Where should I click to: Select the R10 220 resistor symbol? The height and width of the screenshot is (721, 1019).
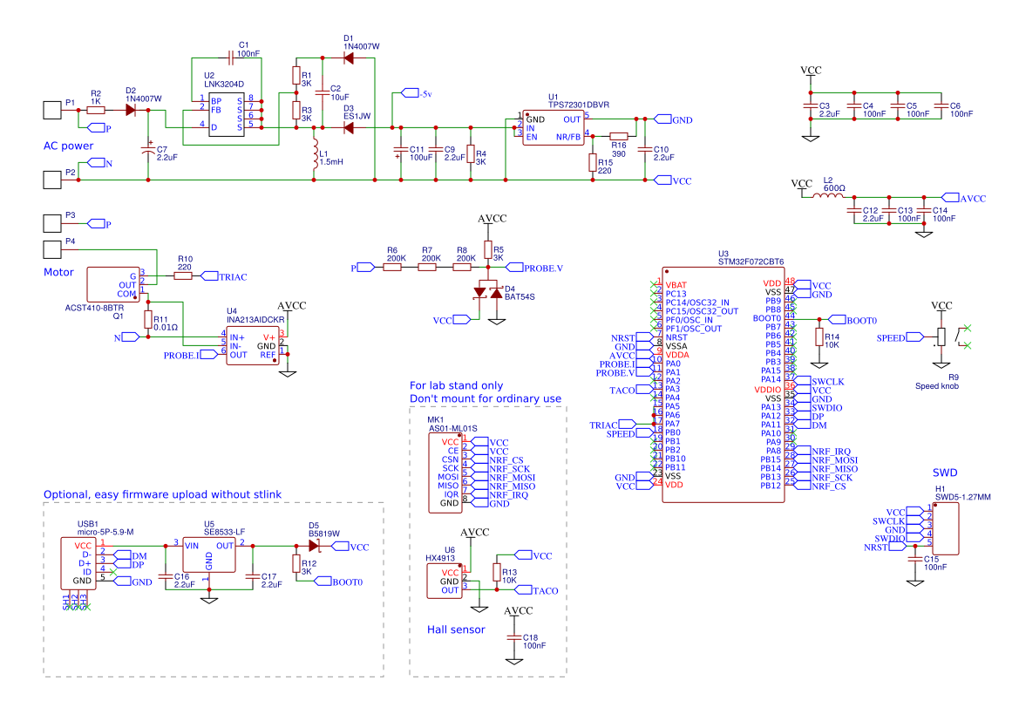[x=183, y=276]
